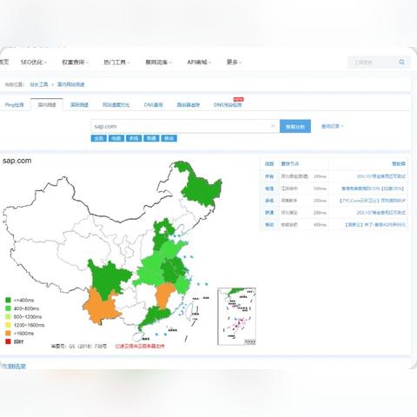Click the 监测结果 heading at page bottom
Screen dimensions: 417x417
[13, 366]
